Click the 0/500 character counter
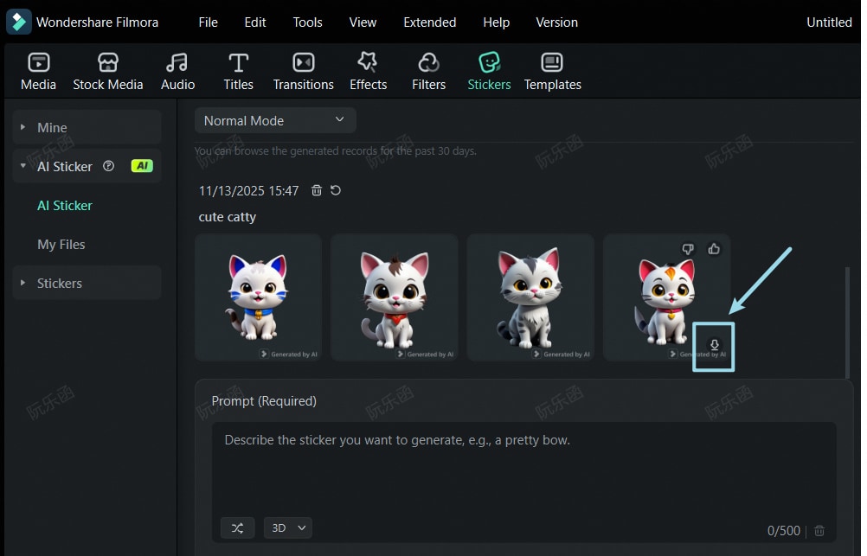867x556 pixels. click(784, 531)
